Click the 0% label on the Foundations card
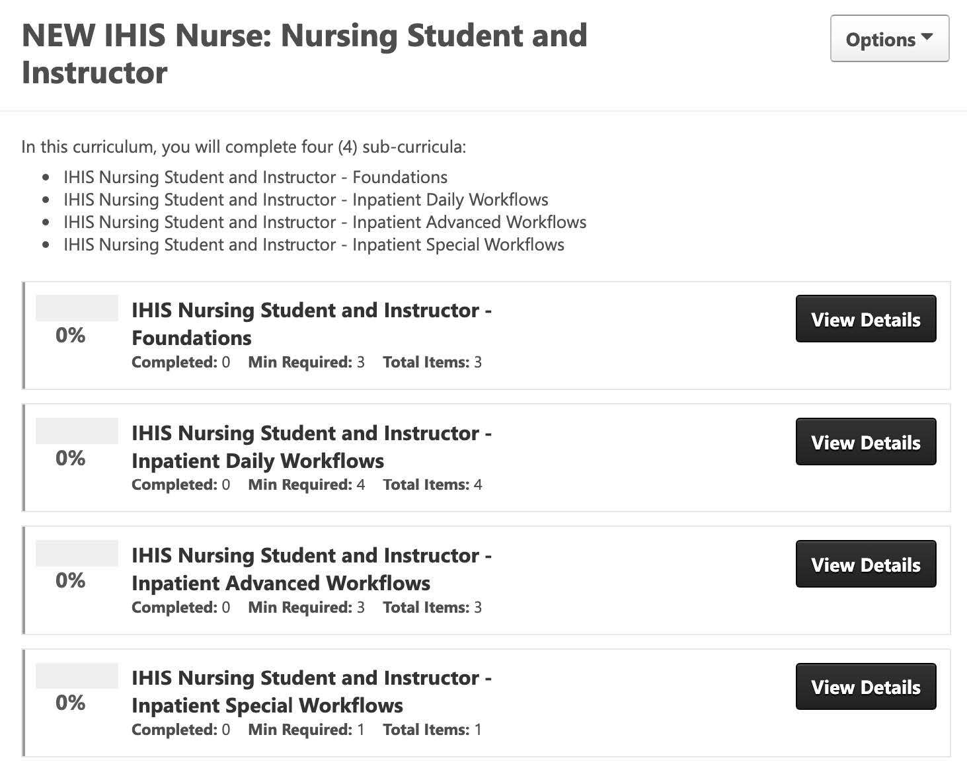 pyautogui.click(x=70, y=335)
